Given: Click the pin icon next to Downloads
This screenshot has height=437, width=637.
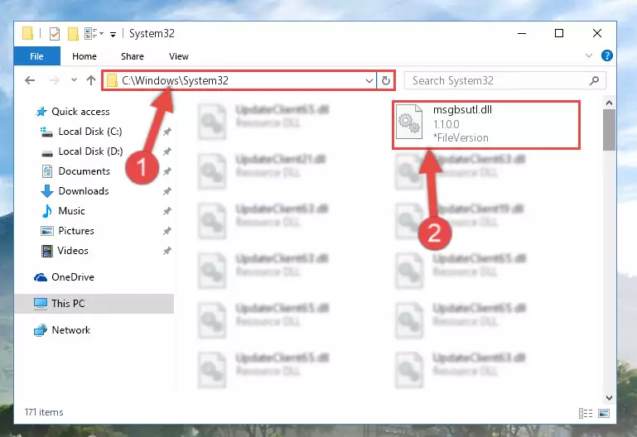Looking at the screenshot, I should coord(167,191).
